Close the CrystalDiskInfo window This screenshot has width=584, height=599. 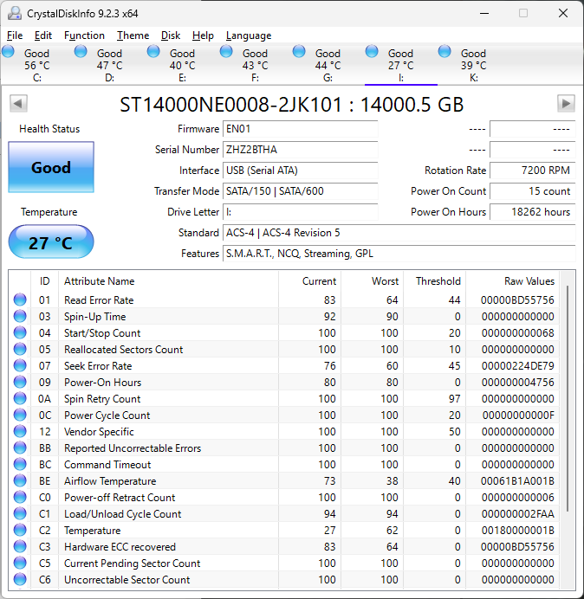click(x=563, y=13)
